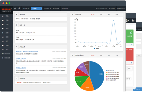Click the circle arrow under red card, back window

point(132,63)
